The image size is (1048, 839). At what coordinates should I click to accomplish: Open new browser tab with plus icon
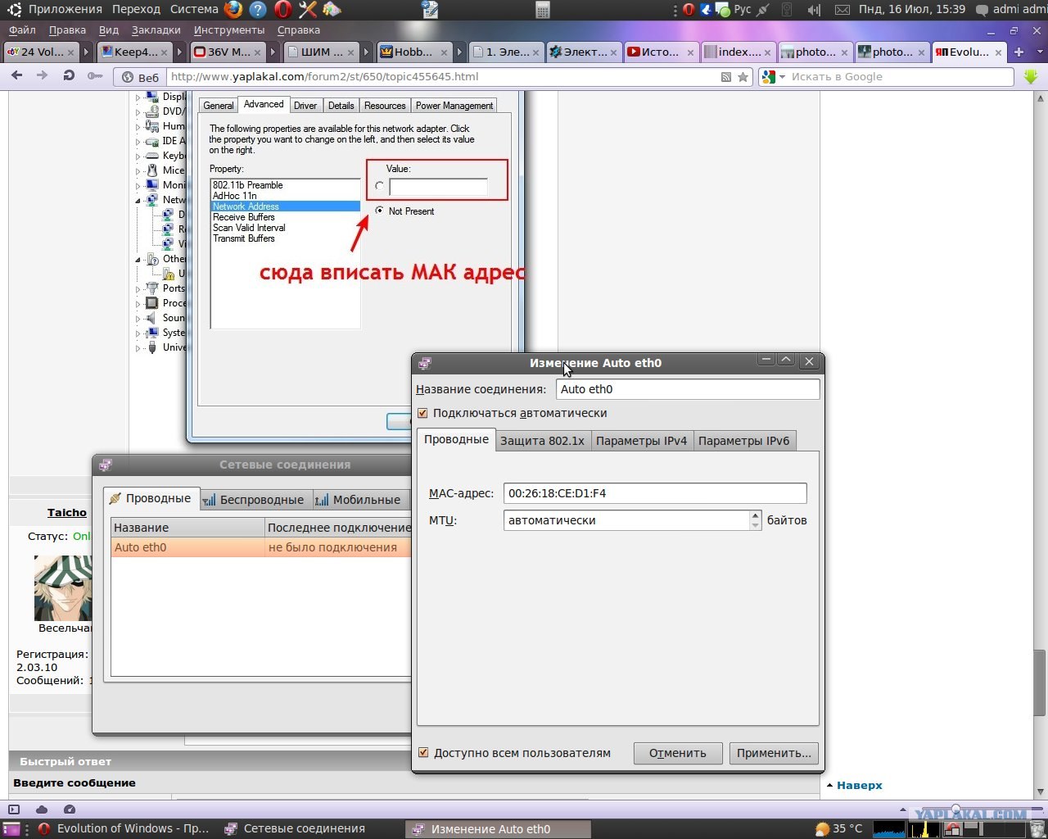1019,52
